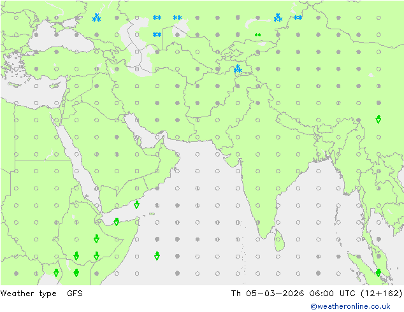
Task: Click the green double-dot rain symbol near Lake Balkhash
Action: pyautogui.click(x=257, y=35)
